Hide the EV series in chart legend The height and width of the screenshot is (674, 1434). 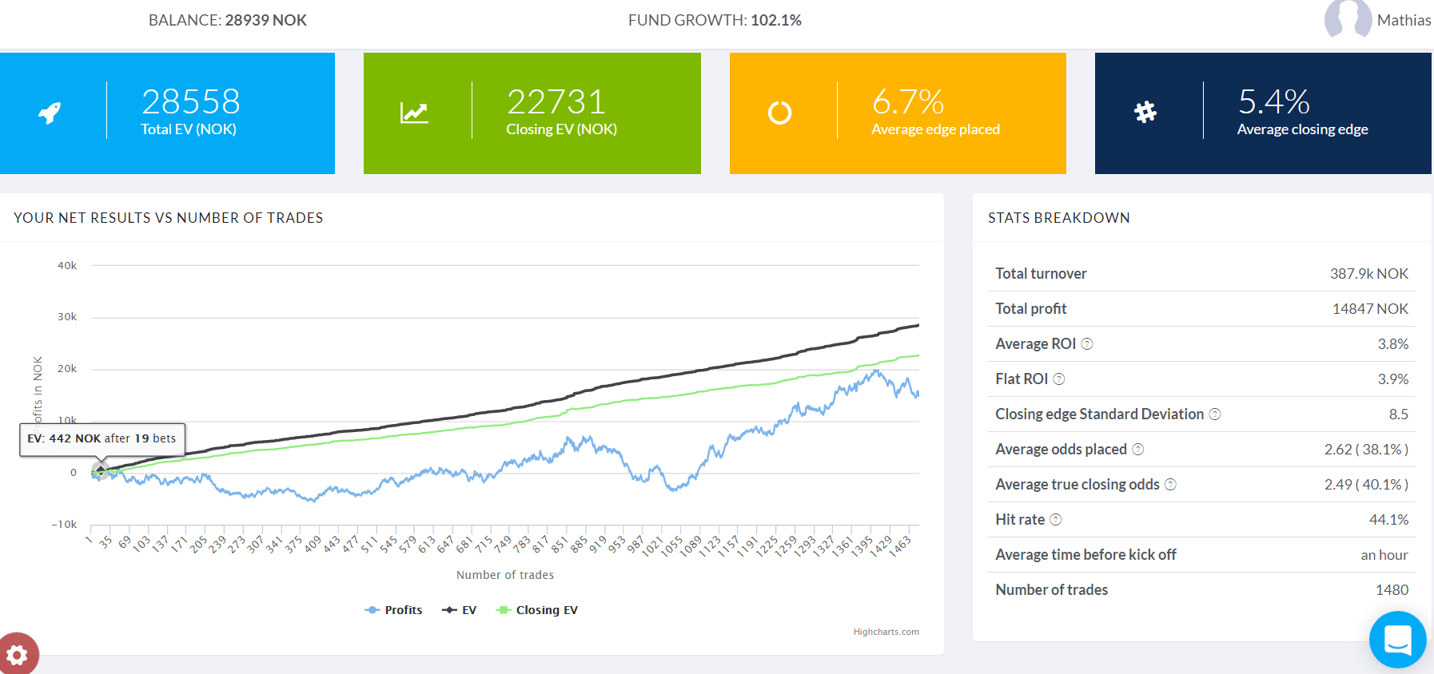pos(460,610)
